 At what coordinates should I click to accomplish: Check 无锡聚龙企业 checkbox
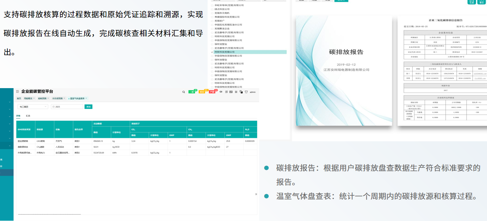(x=212, y=29)
